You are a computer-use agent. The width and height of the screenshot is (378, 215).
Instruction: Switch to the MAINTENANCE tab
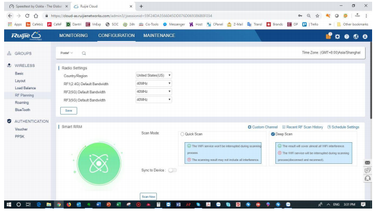click(159, 36)
